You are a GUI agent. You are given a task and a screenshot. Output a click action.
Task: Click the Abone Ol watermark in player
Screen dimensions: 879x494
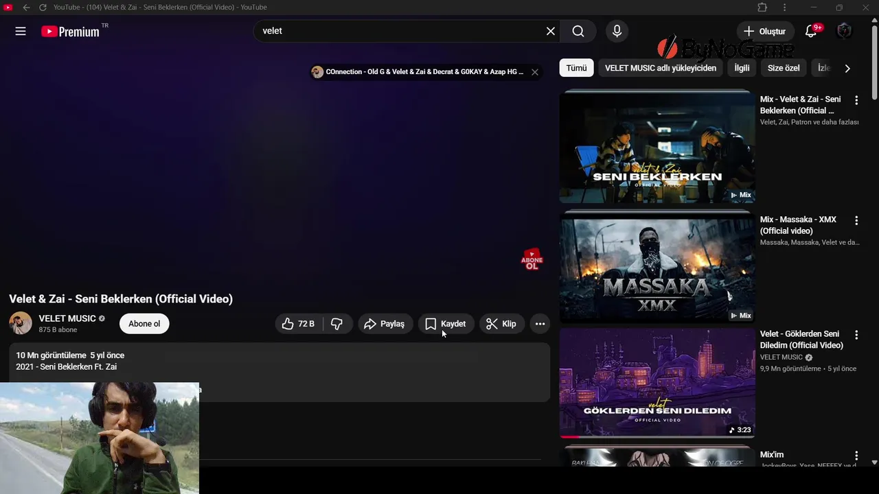(x=532, y=259)
